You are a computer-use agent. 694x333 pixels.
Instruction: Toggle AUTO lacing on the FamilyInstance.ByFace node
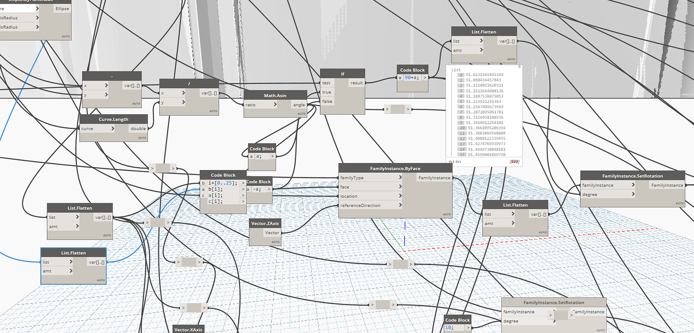447,214
